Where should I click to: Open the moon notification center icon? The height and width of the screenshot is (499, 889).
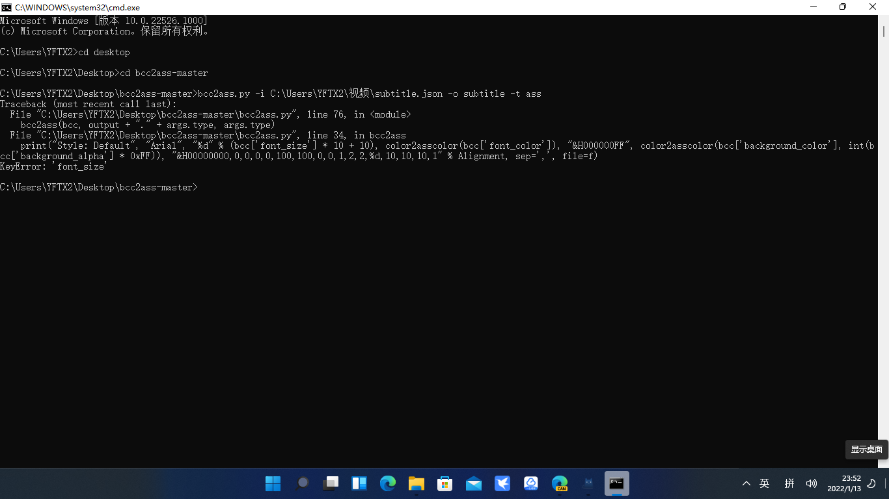872,483
